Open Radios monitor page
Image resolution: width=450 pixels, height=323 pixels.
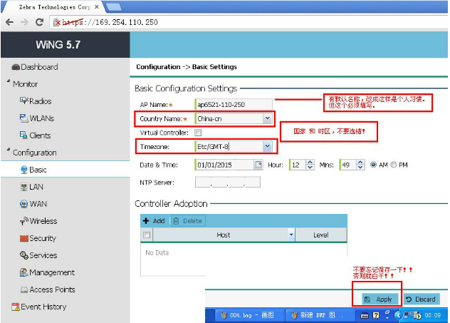[36, 101]
